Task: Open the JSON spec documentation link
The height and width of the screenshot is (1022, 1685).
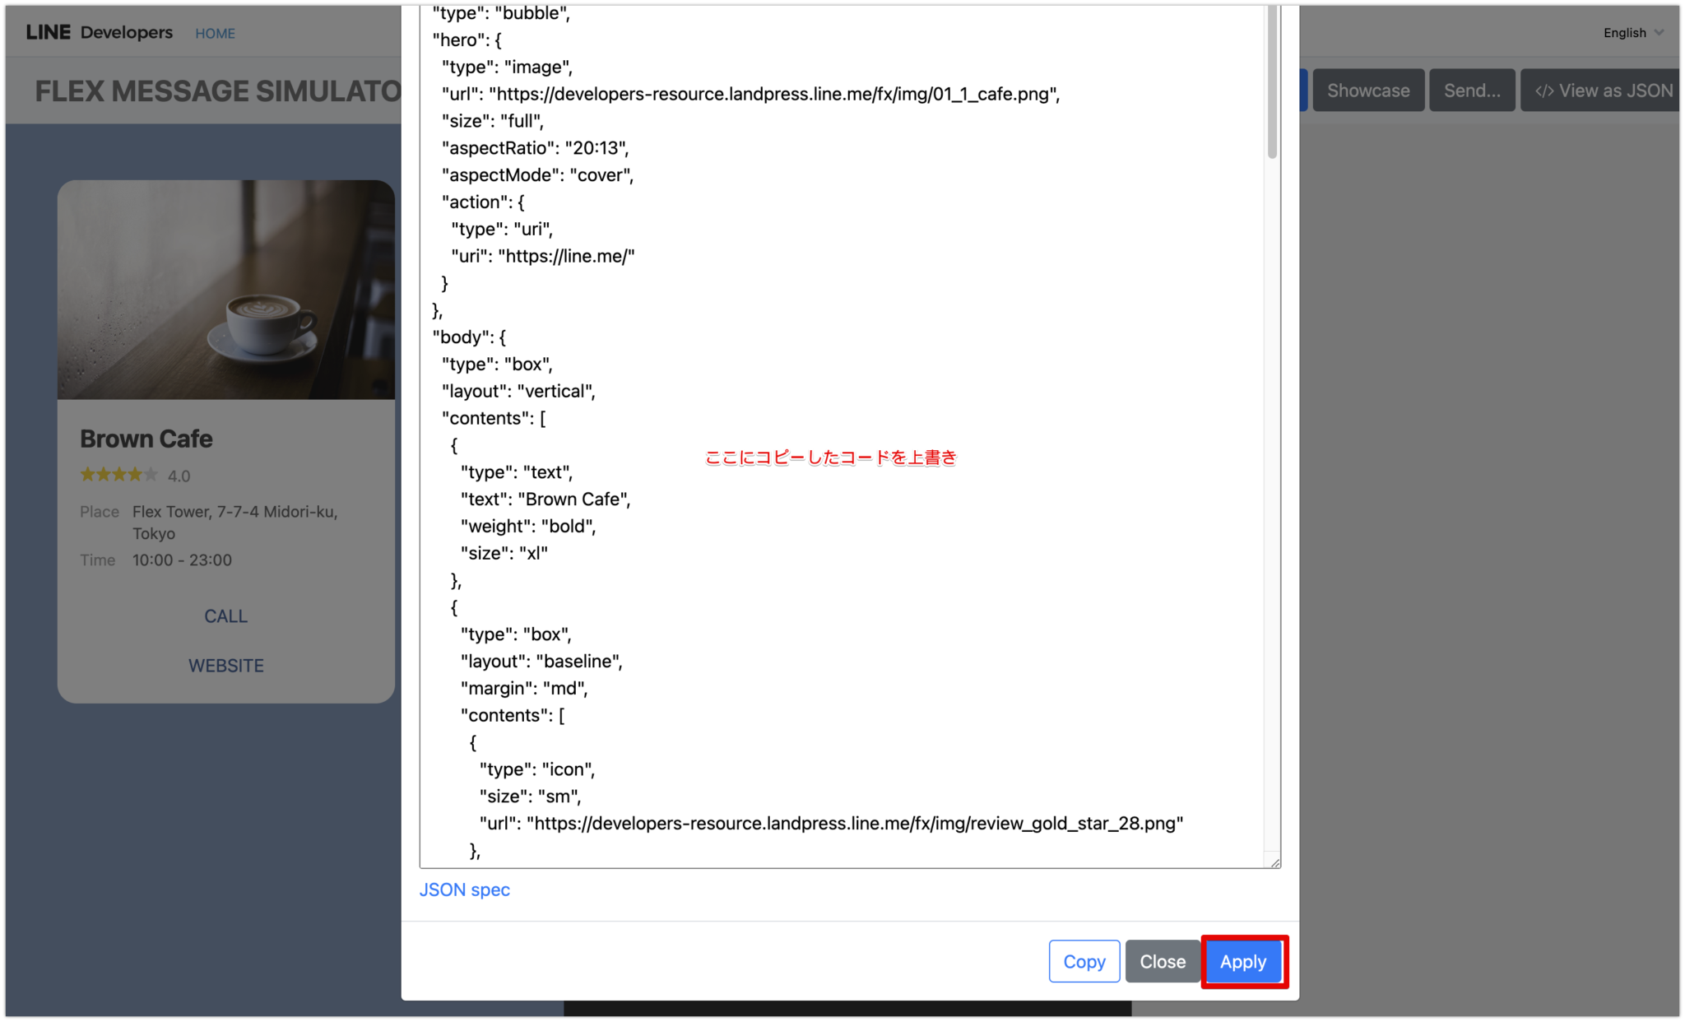Action: pyautogui.click(x=465, y=890)
